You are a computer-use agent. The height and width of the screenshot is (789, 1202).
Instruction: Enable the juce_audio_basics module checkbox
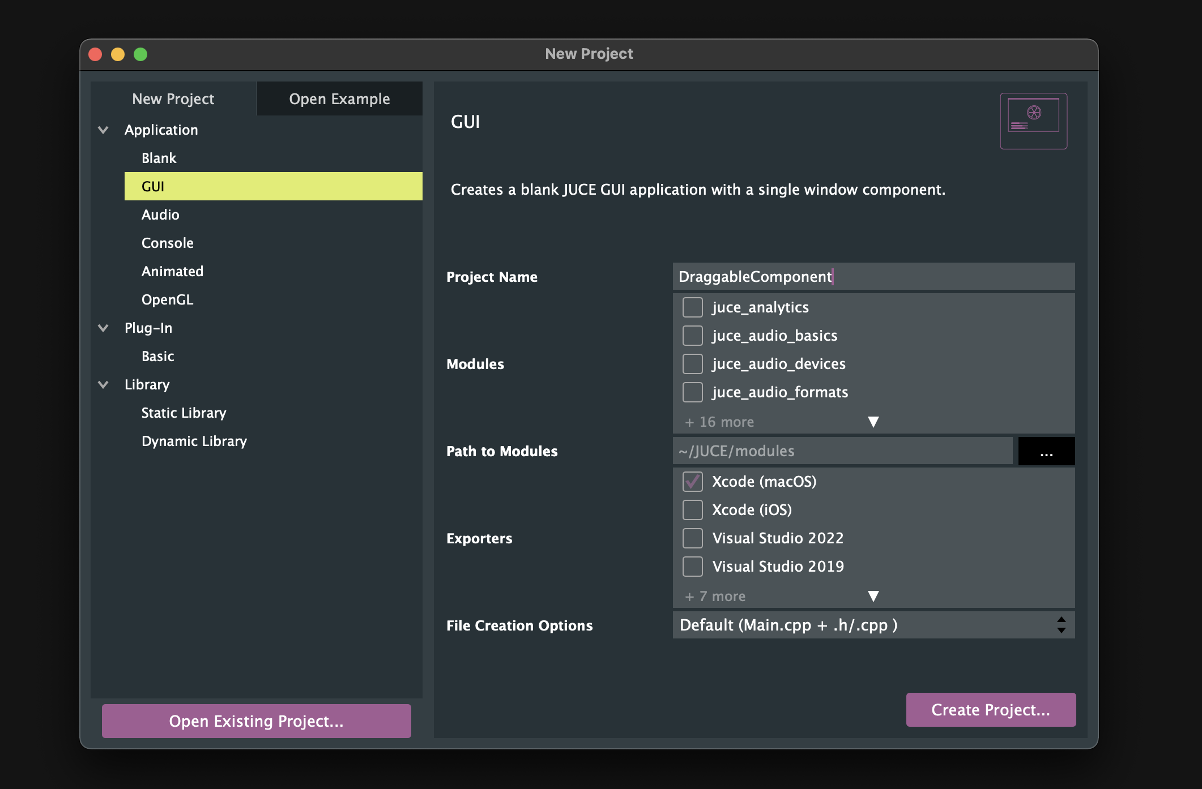pyautogui.click(x=693, y=336)
